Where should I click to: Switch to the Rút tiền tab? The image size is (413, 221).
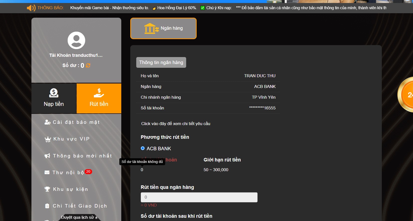click(99, 98)
